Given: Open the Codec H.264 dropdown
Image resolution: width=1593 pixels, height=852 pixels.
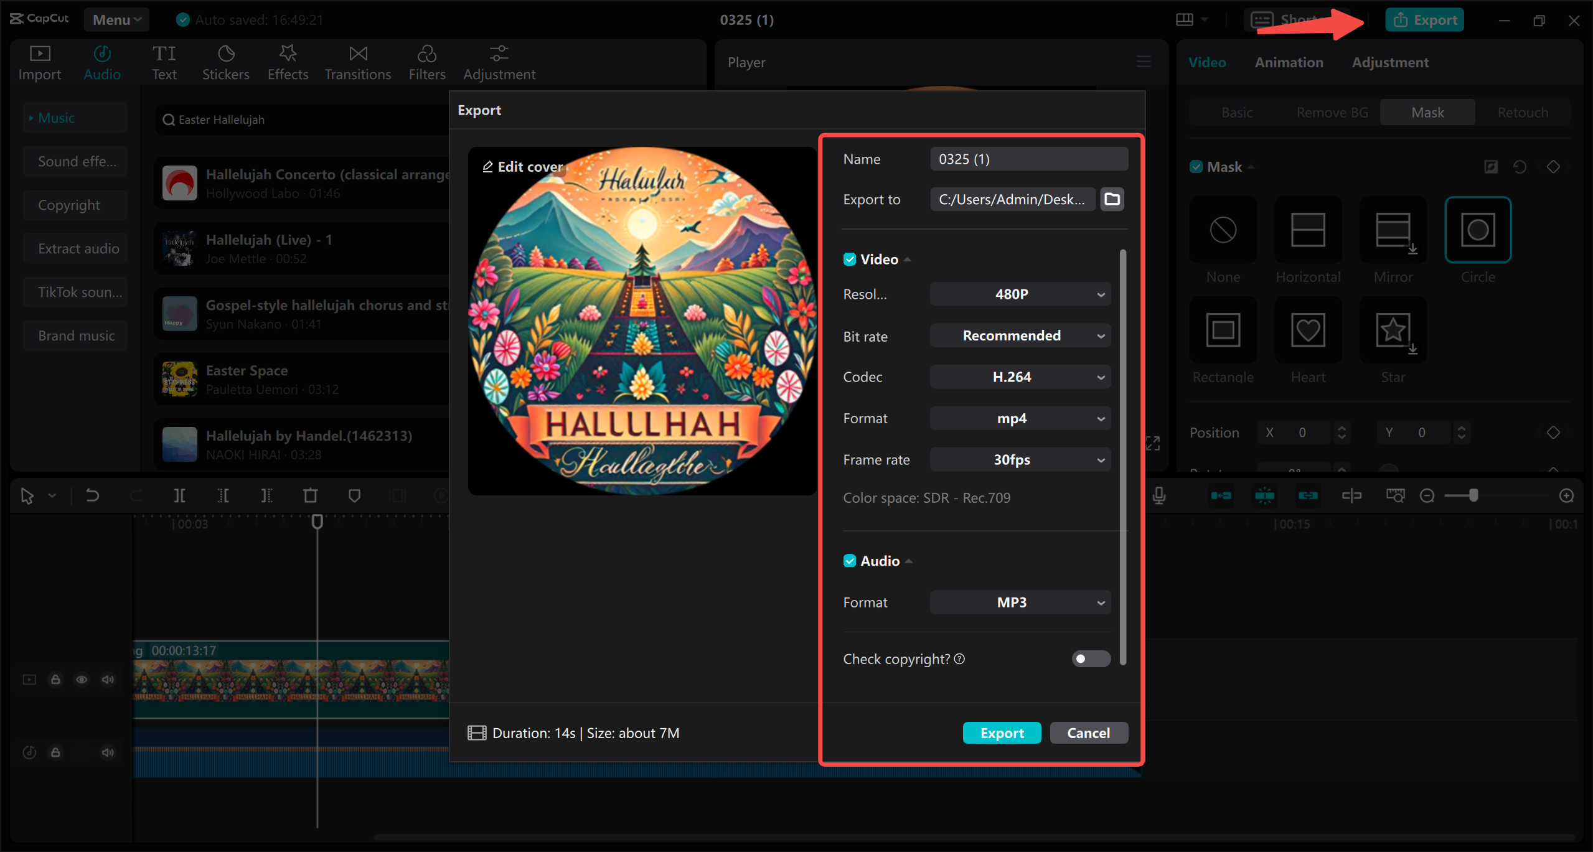Looking at the screenshot, I should point(1020,377).
